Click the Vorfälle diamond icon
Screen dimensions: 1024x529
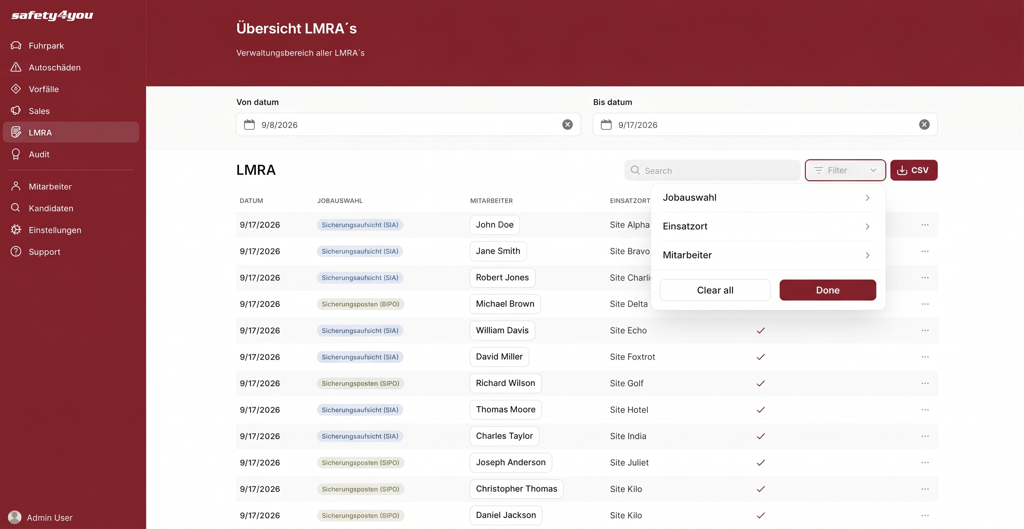click(16, 89)
